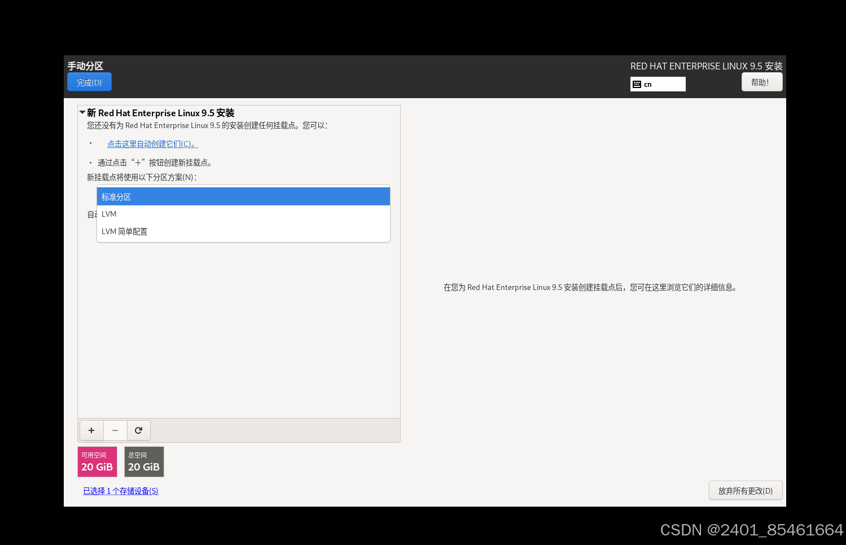Click the 总空间 20 GiB tile
Viewport: 846px width, 545px height.
pos(144,462)
